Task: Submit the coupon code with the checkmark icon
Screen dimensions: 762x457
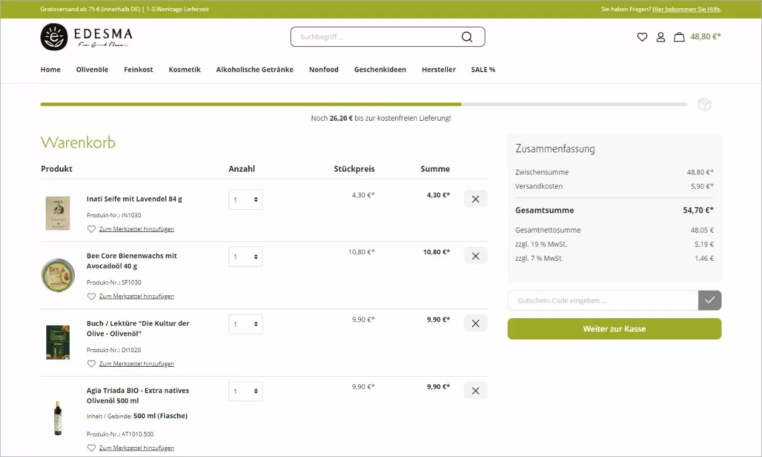Action: point(709,300)
